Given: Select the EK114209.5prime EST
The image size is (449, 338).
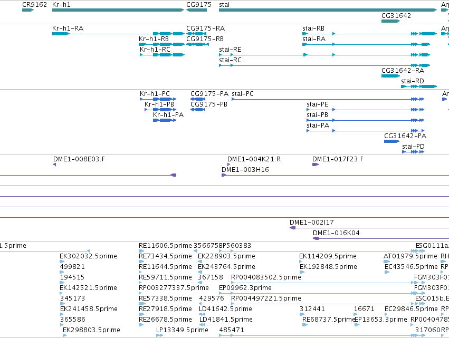Looking at the screenshot, I should [301, 262].
